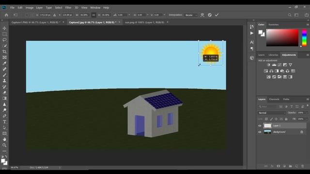Screen dimensions: 310x174
Task: Click the hue spectrum slider
Action: click(x=305, y=38)
